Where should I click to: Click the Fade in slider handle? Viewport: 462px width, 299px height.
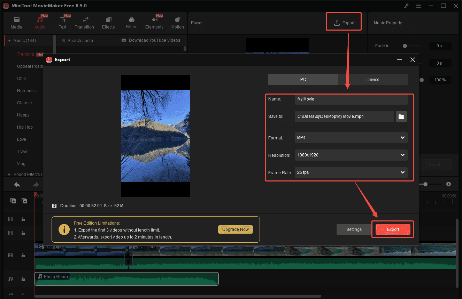click(x=404, y=46)
